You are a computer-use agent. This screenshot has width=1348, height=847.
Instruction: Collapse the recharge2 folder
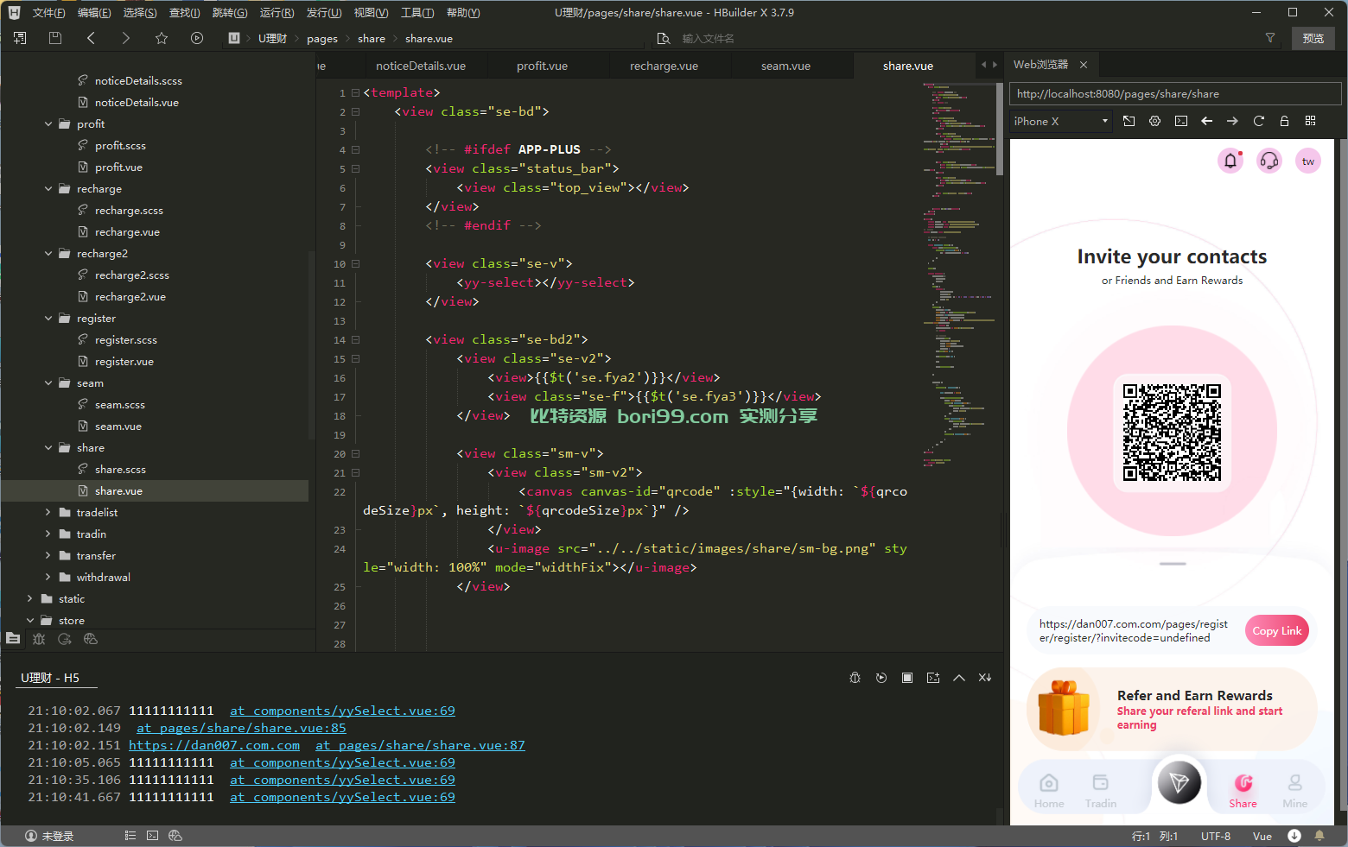(x=48, y=254)
